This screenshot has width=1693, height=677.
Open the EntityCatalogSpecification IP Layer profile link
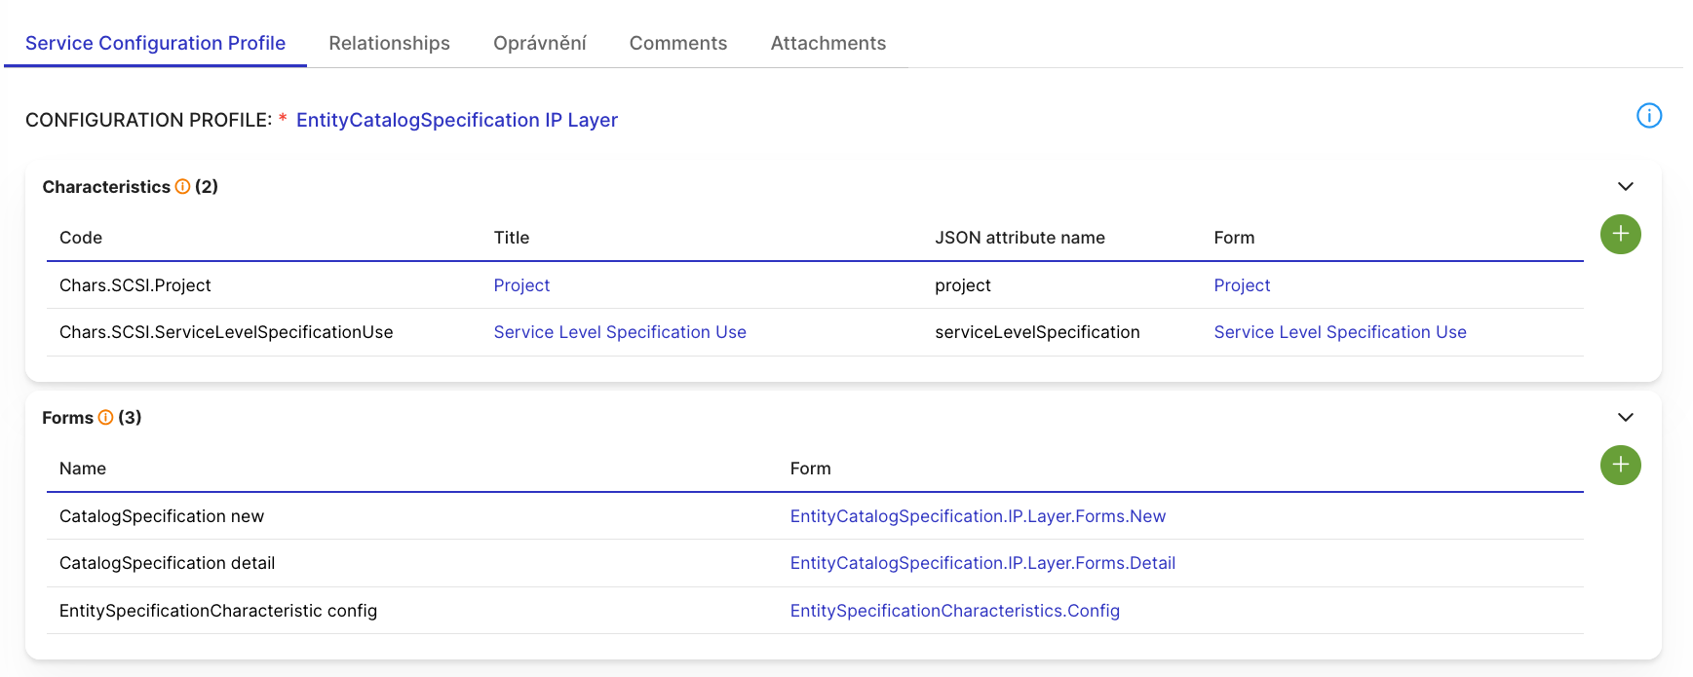pos(456,121)
